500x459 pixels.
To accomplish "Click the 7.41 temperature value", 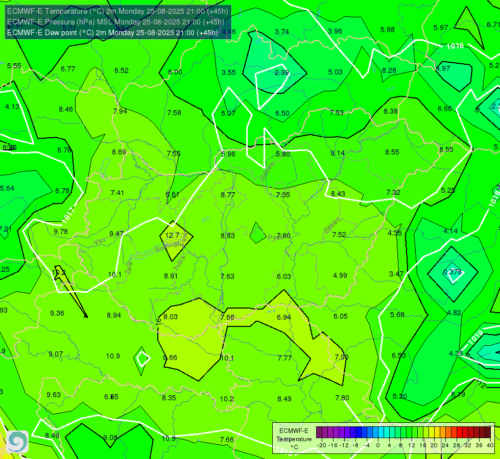I will click(117, 193).
